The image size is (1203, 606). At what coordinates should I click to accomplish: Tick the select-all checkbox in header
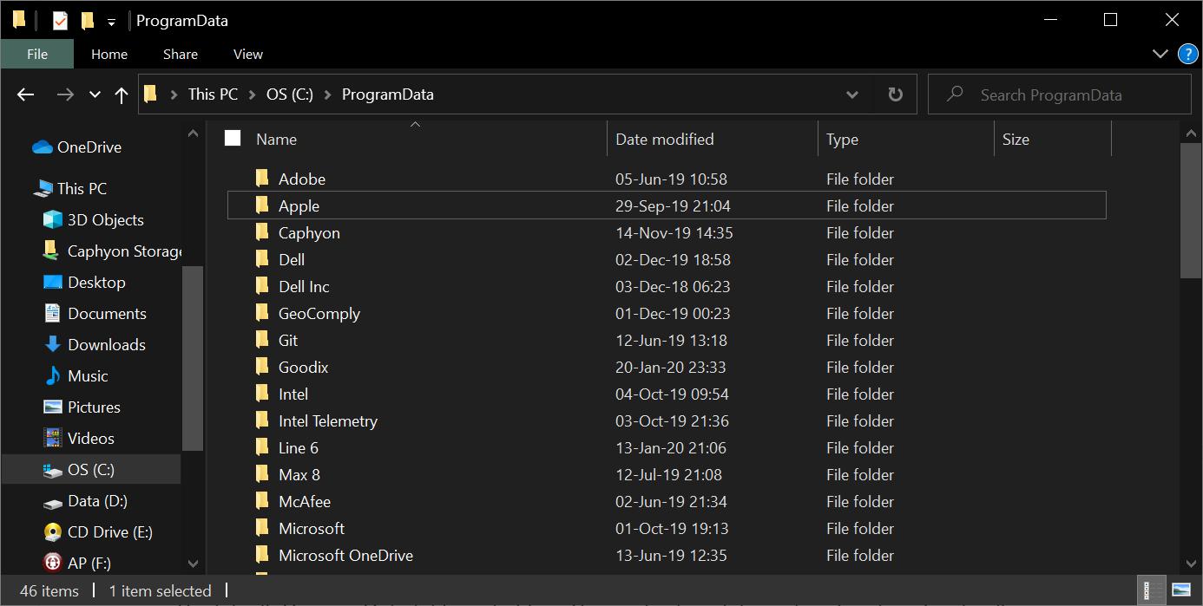[233, 139]
